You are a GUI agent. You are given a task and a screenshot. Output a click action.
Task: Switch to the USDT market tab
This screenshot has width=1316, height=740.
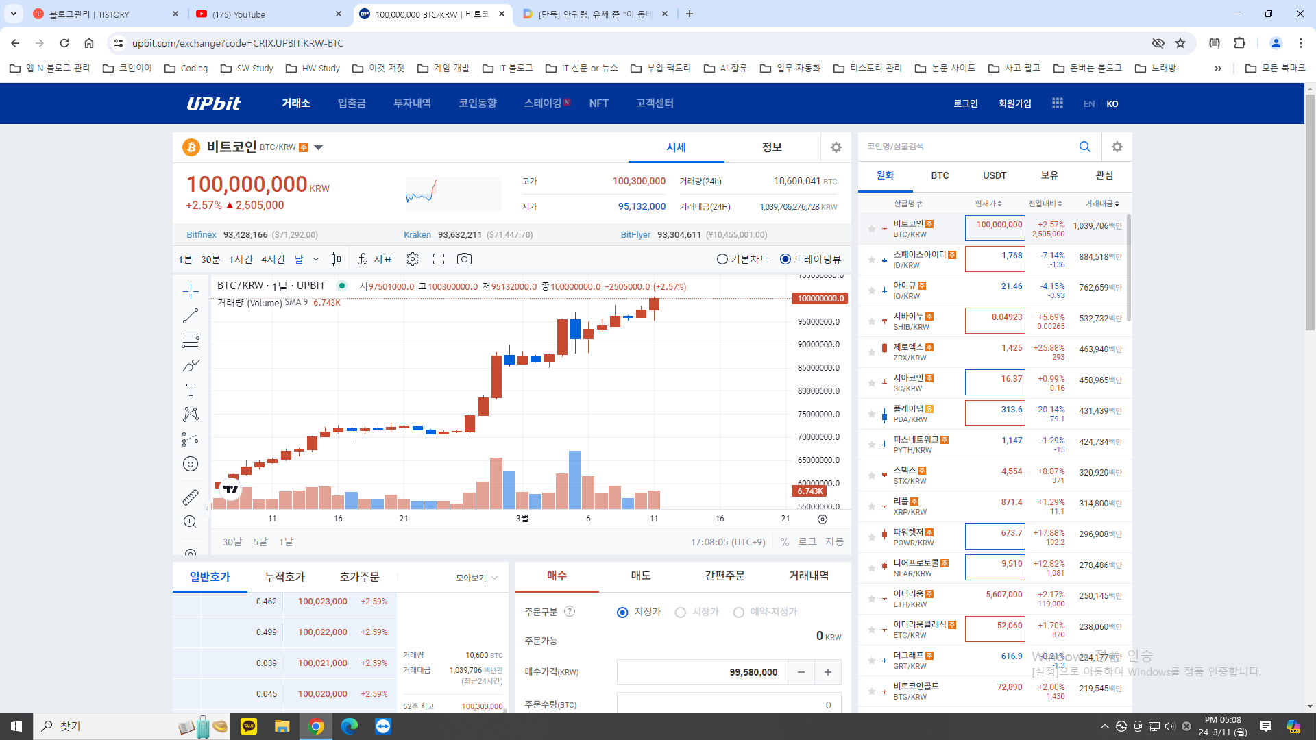(995, 175)
